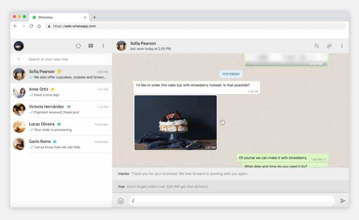Open the cake photo thumbnail
The width and height of the screenshot is (359, 220).
pos(175,123)
